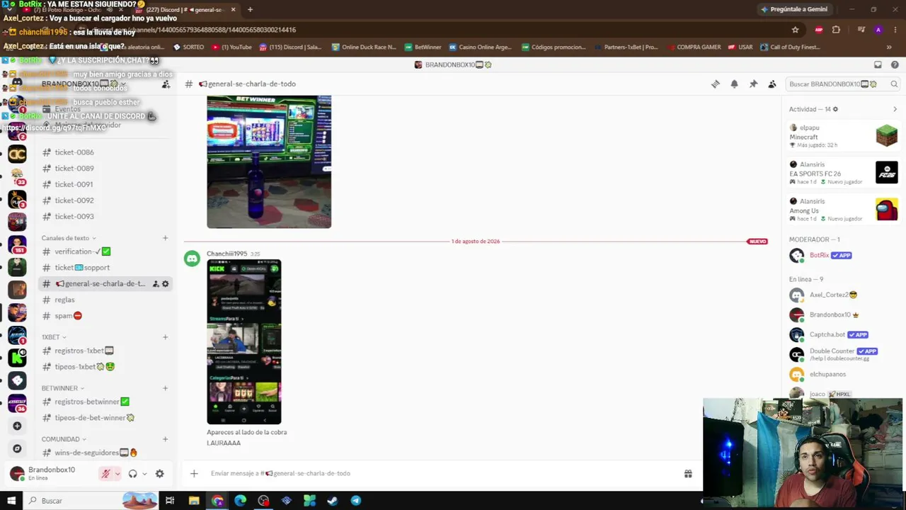Collapse the 1XBET category
This screenshot has width=906, height=510.
[54, 337]
